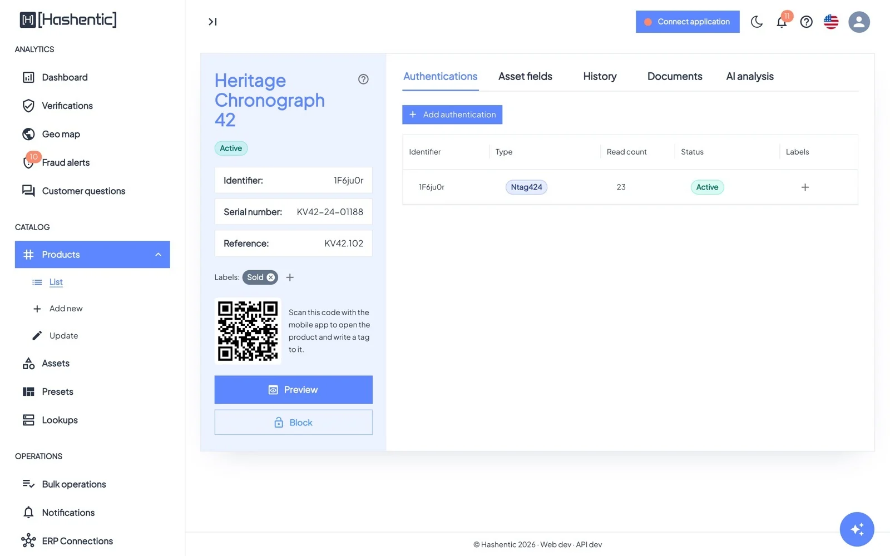Remove the Sold label
Image resolution: width=890 pixels, height=556 pixels.
(x=271, y=277)
